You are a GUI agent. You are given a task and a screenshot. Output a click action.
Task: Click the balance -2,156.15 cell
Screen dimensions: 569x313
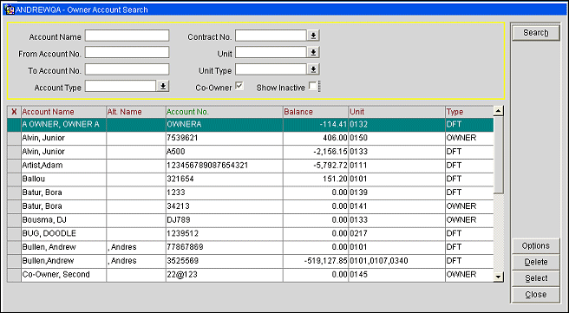316,152
